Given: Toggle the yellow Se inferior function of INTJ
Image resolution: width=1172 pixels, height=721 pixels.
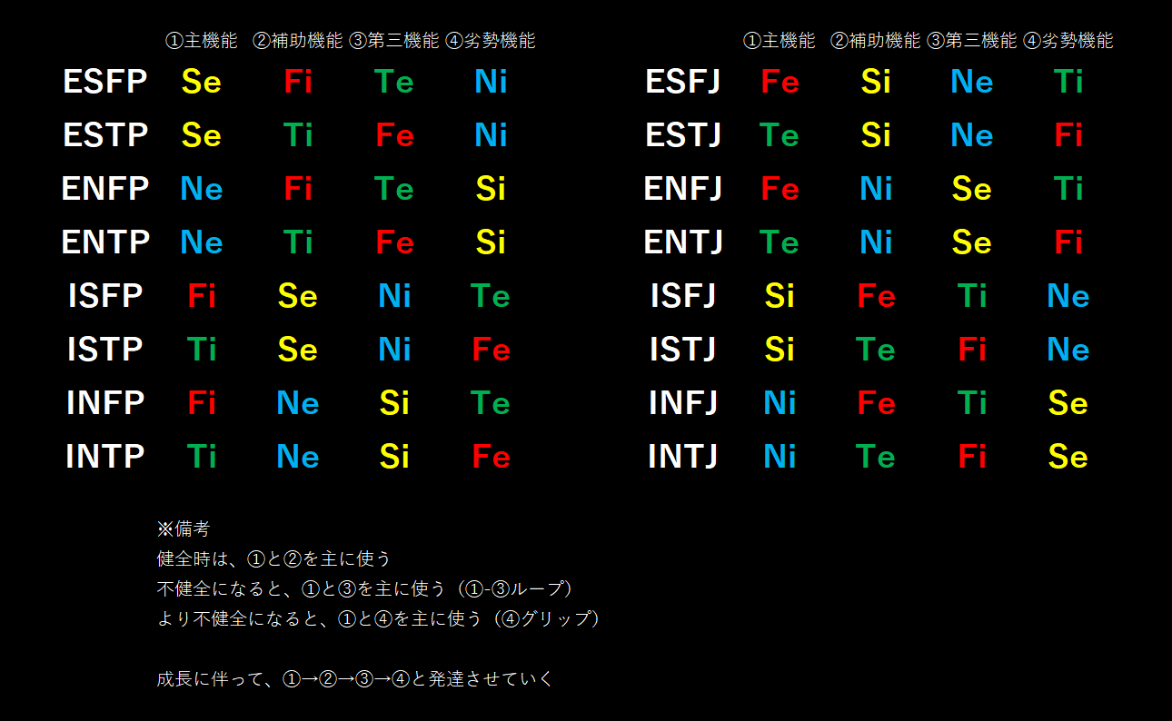Looking at the screenshot, I should [1068, 457].
